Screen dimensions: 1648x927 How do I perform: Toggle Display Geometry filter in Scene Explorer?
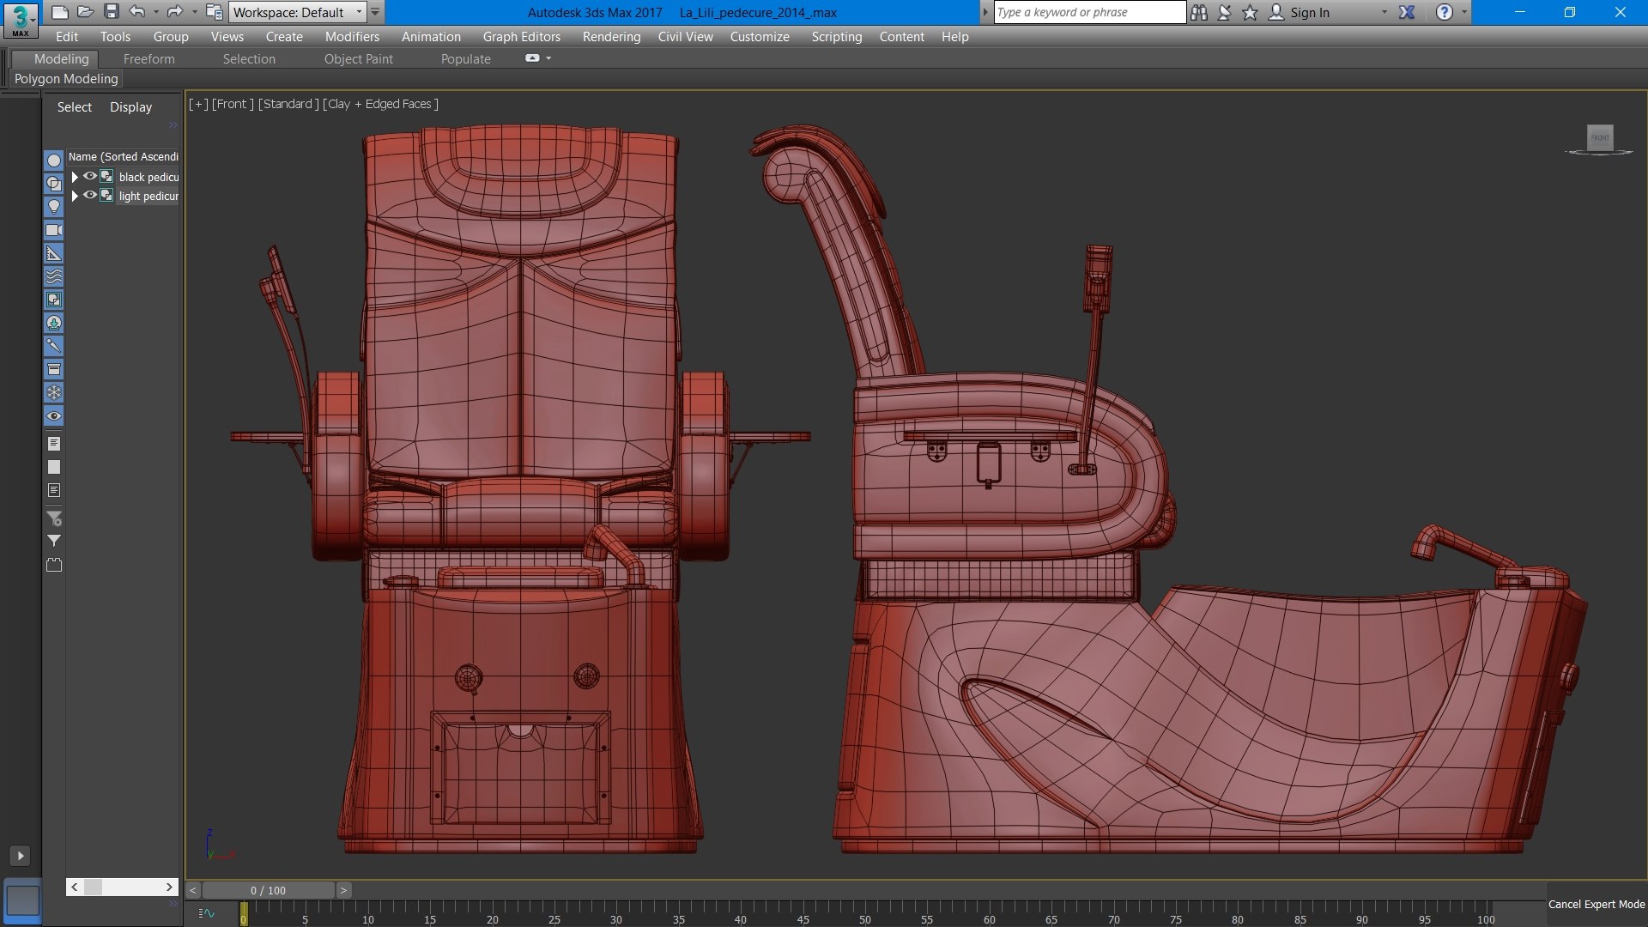click(53, 161)
